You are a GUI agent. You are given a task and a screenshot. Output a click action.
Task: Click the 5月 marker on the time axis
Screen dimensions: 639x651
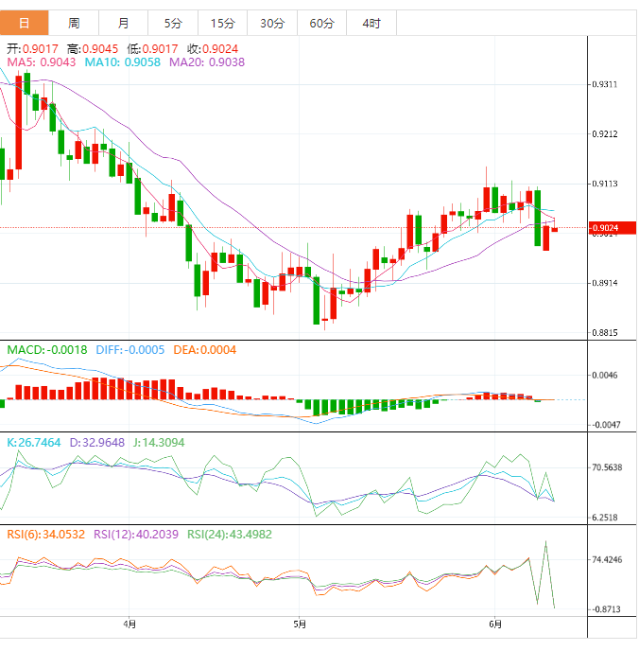(x=300, y=625)
